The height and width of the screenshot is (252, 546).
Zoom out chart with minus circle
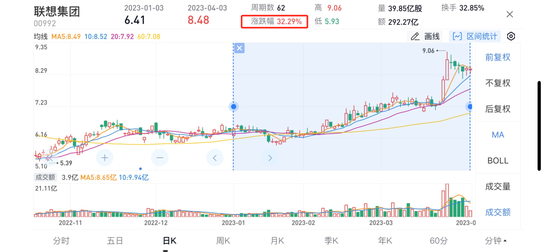click(160, 158)
